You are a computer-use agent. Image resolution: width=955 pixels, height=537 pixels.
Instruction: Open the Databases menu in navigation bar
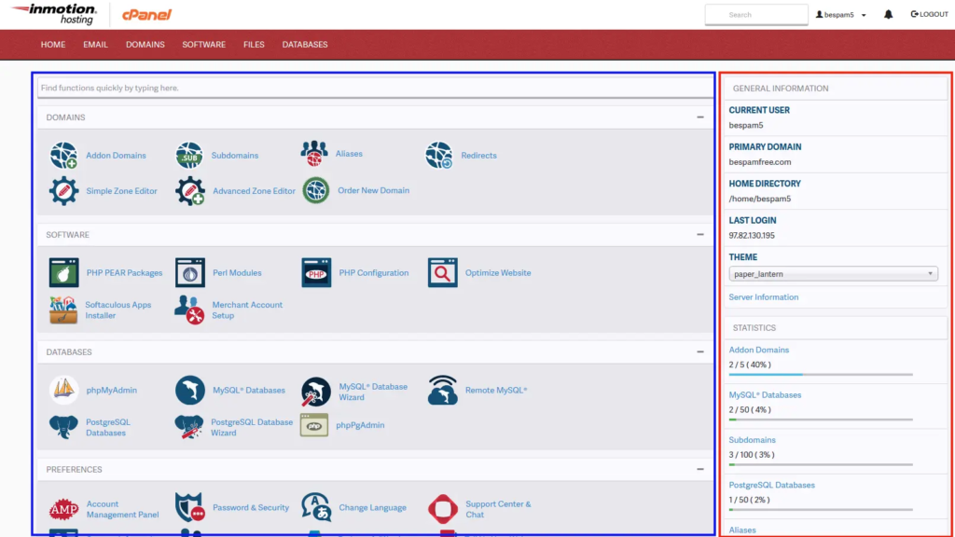click(x=305, y=45)
